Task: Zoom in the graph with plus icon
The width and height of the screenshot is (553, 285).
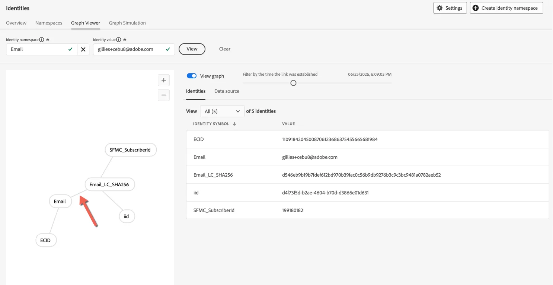Action: [x=164, y=80]
